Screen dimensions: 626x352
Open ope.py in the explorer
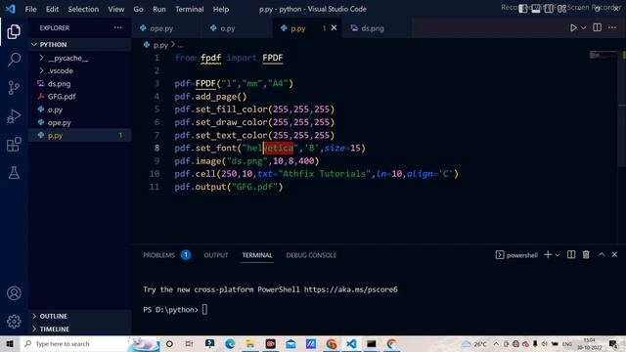[x=80, y=122]
